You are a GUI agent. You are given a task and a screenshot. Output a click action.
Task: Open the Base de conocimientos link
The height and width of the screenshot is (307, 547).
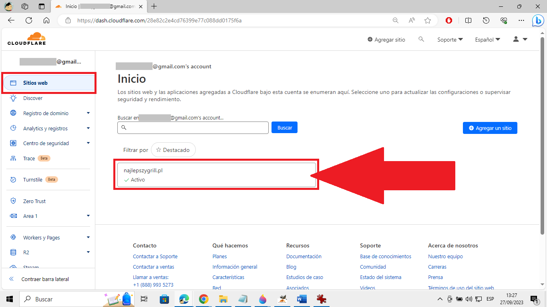(x=386, y=256)
